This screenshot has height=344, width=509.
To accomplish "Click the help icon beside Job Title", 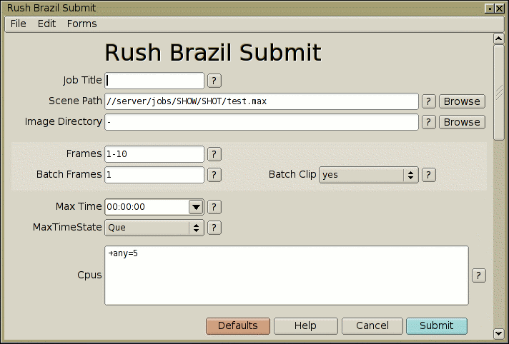I will tap(214, 81).
